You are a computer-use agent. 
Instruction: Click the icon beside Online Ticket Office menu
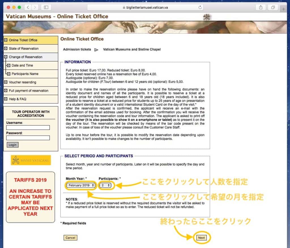[6, 40]
